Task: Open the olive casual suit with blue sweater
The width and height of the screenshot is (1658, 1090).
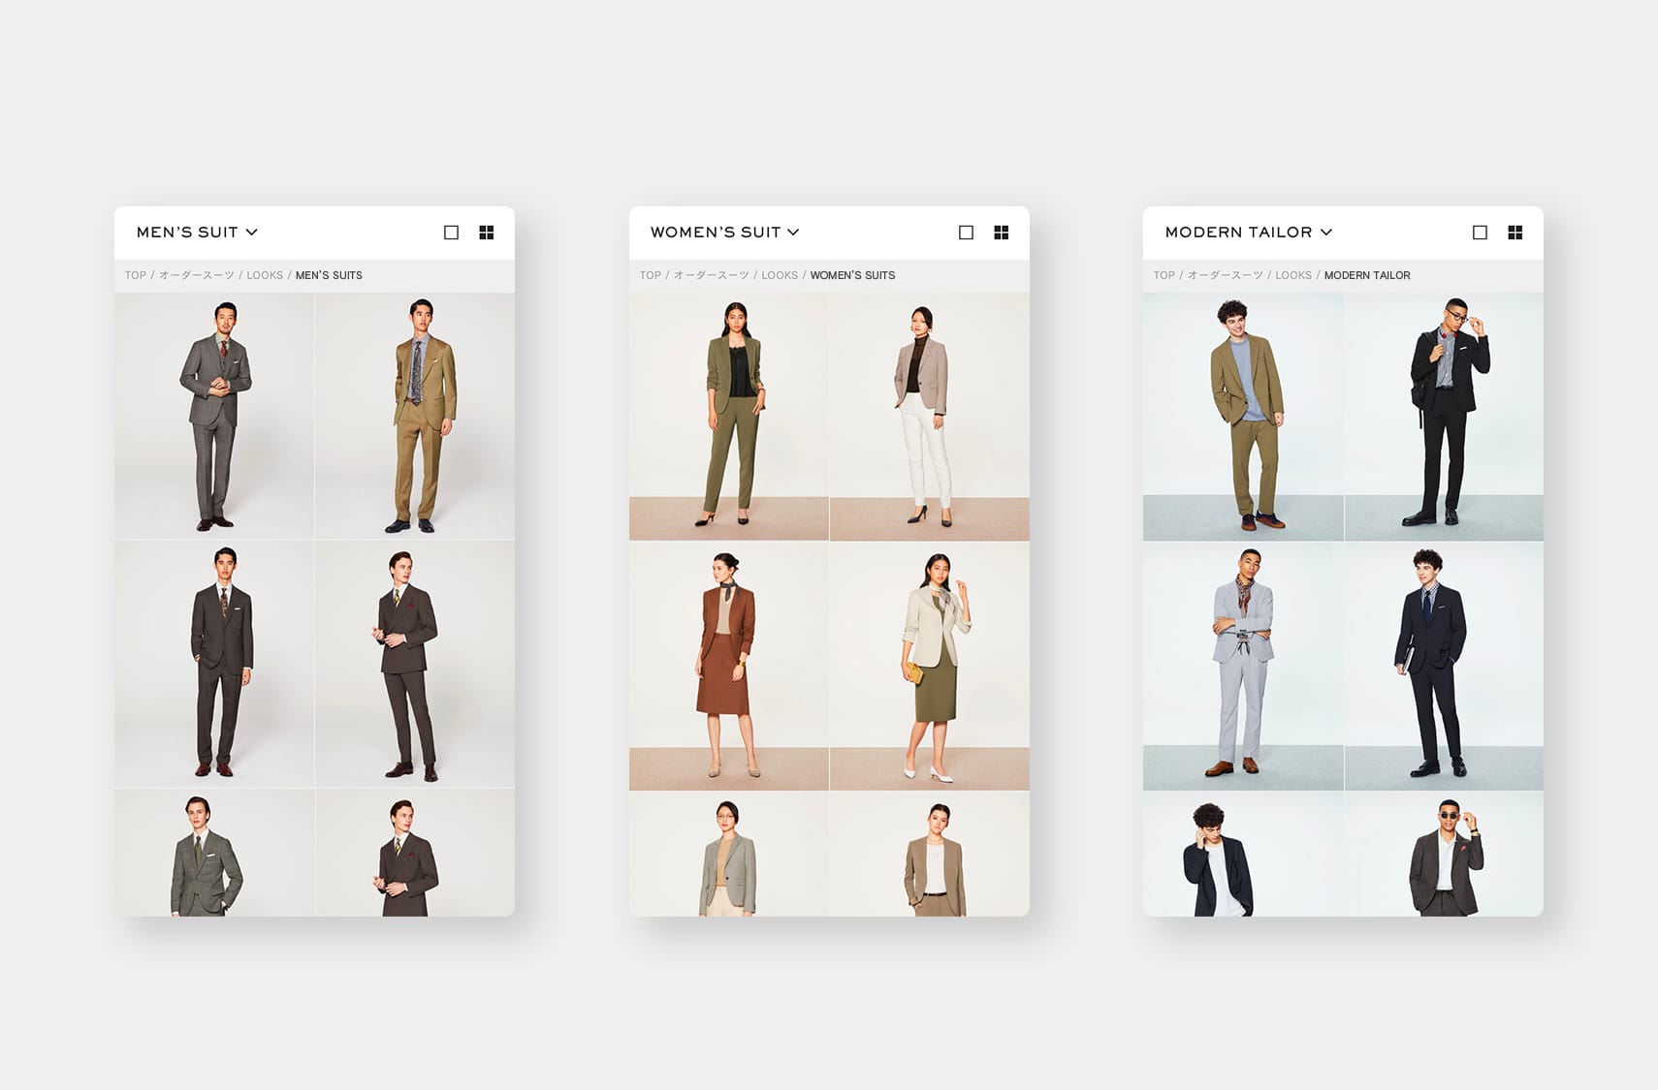Action: tap(1243, 416)
